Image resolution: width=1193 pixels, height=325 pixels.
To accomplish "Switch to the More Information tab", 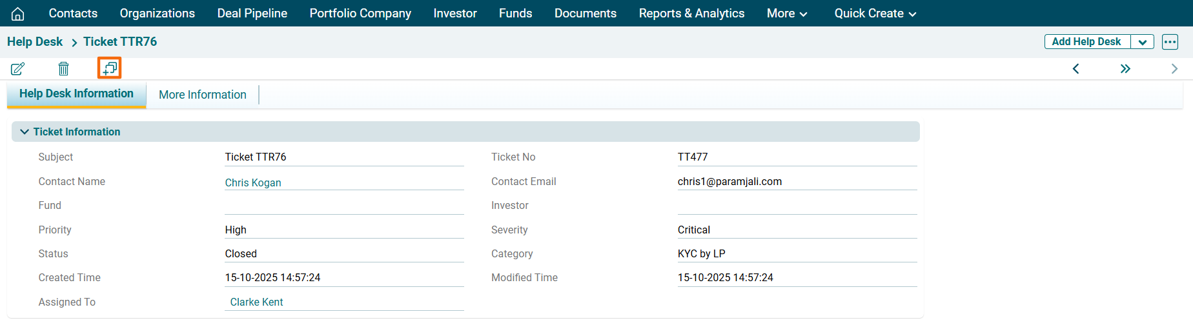I will click(202, 95).
